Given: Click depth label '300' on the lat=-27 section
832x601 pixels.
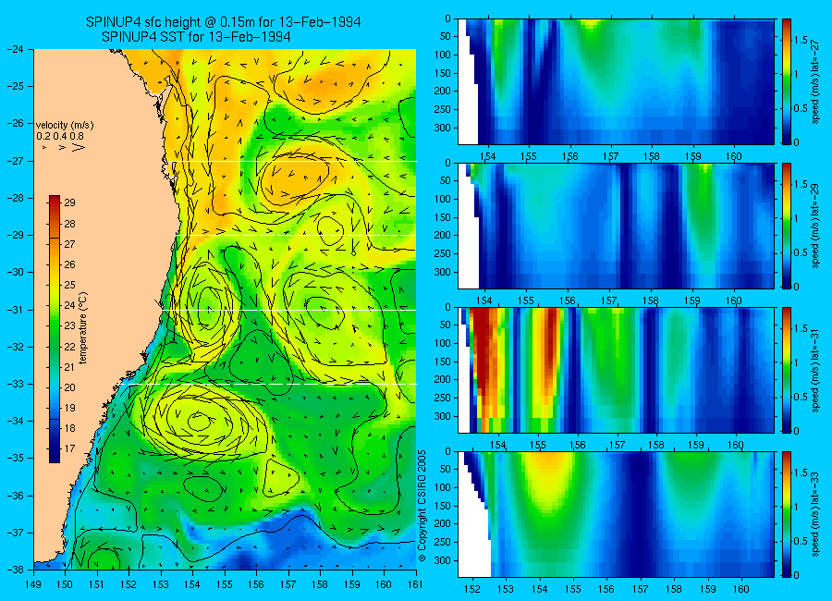Looking at the screenshot, I should click(443, 128).
